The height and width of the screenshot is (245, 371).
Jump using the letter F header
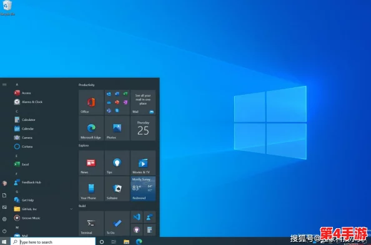[17, 174]
